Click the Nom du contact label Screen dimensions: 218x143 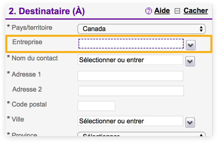tap(35, 58)
